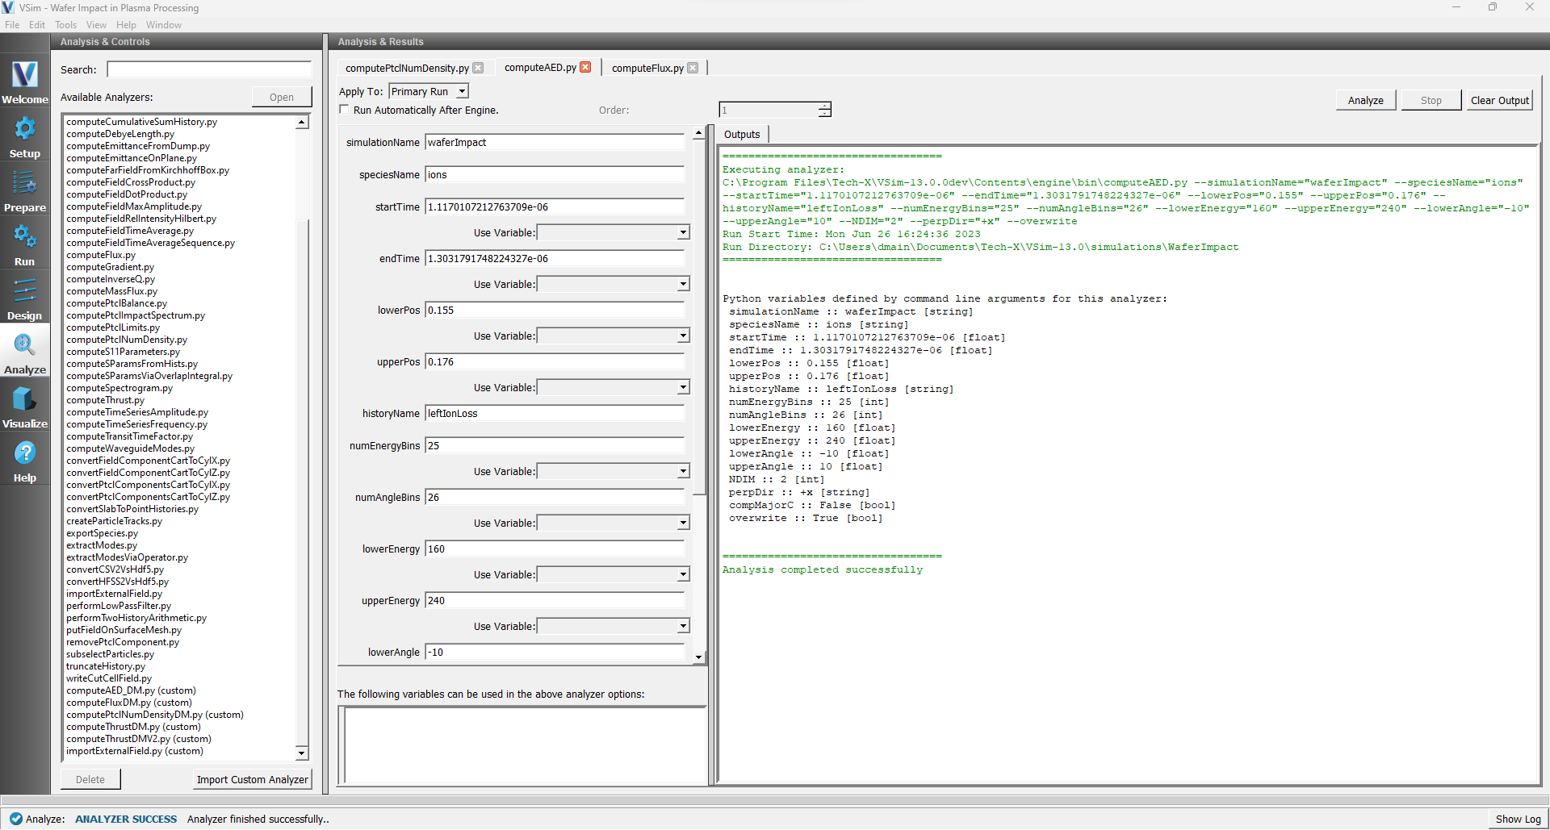The height and width of the screenshot is (830, 1550).
Task: Click the lowerAngle input field
Action: (x=555, y=652)
